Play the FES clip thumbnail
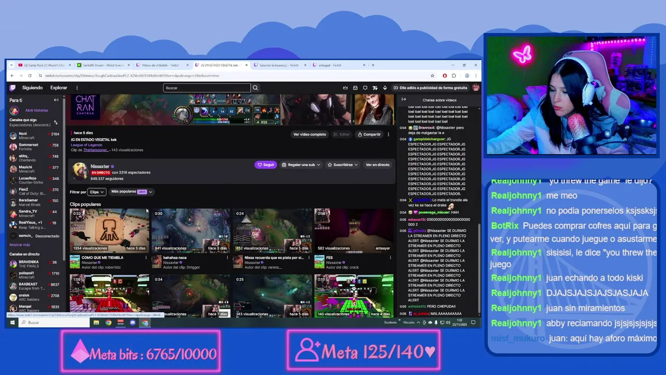This screenshot has width=666, height=375. point(354,231)
